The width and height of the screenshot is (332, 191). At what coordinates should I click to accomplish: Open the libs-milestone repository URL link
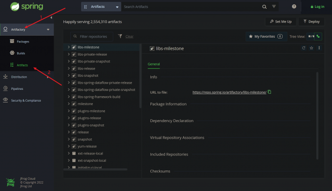pos(229,92)
